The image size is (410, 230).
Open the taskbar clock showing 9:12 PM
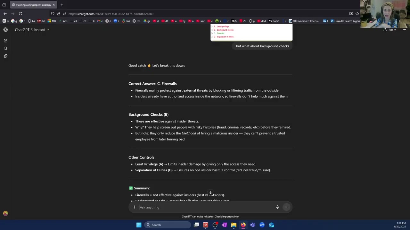401,225
